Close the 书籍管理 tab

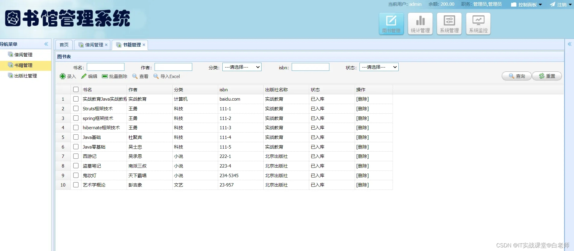coord(144,45)
